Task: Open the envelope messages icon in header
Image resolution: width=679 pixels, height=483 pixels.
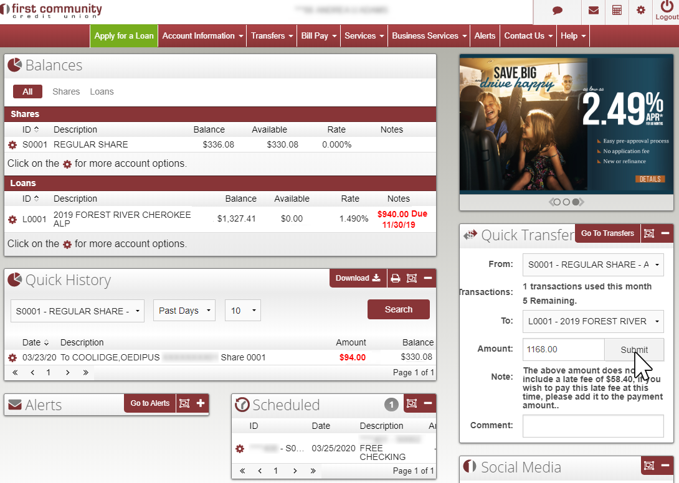Action: pos(594,11)
